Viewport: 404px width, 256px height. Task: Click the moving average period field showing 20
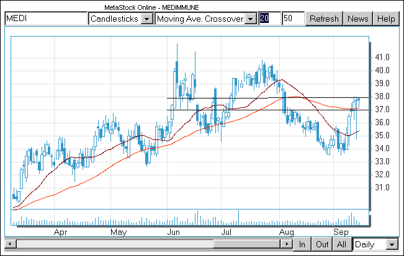point(270,19)
